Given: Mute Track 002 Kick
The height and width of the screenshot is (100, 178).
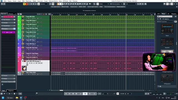Looking at the screenshot, I should click(x=23, y=17).
